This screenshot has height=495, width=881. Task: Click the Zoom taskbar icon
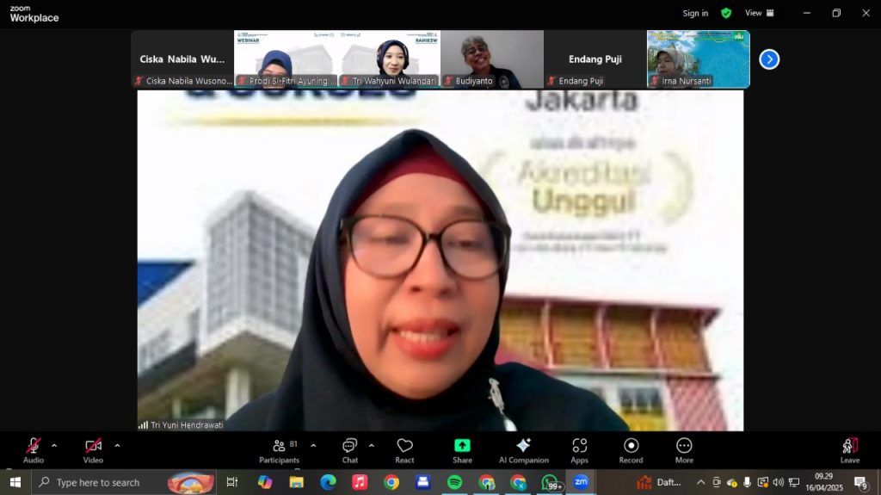pos(581,482)
